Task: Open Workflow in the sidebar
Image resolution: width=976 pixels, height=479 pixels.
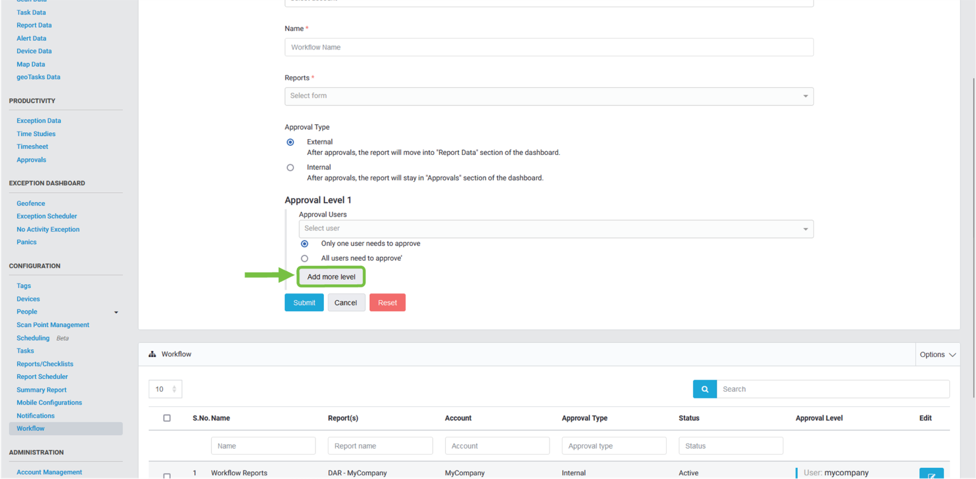Action: point(30,429)
